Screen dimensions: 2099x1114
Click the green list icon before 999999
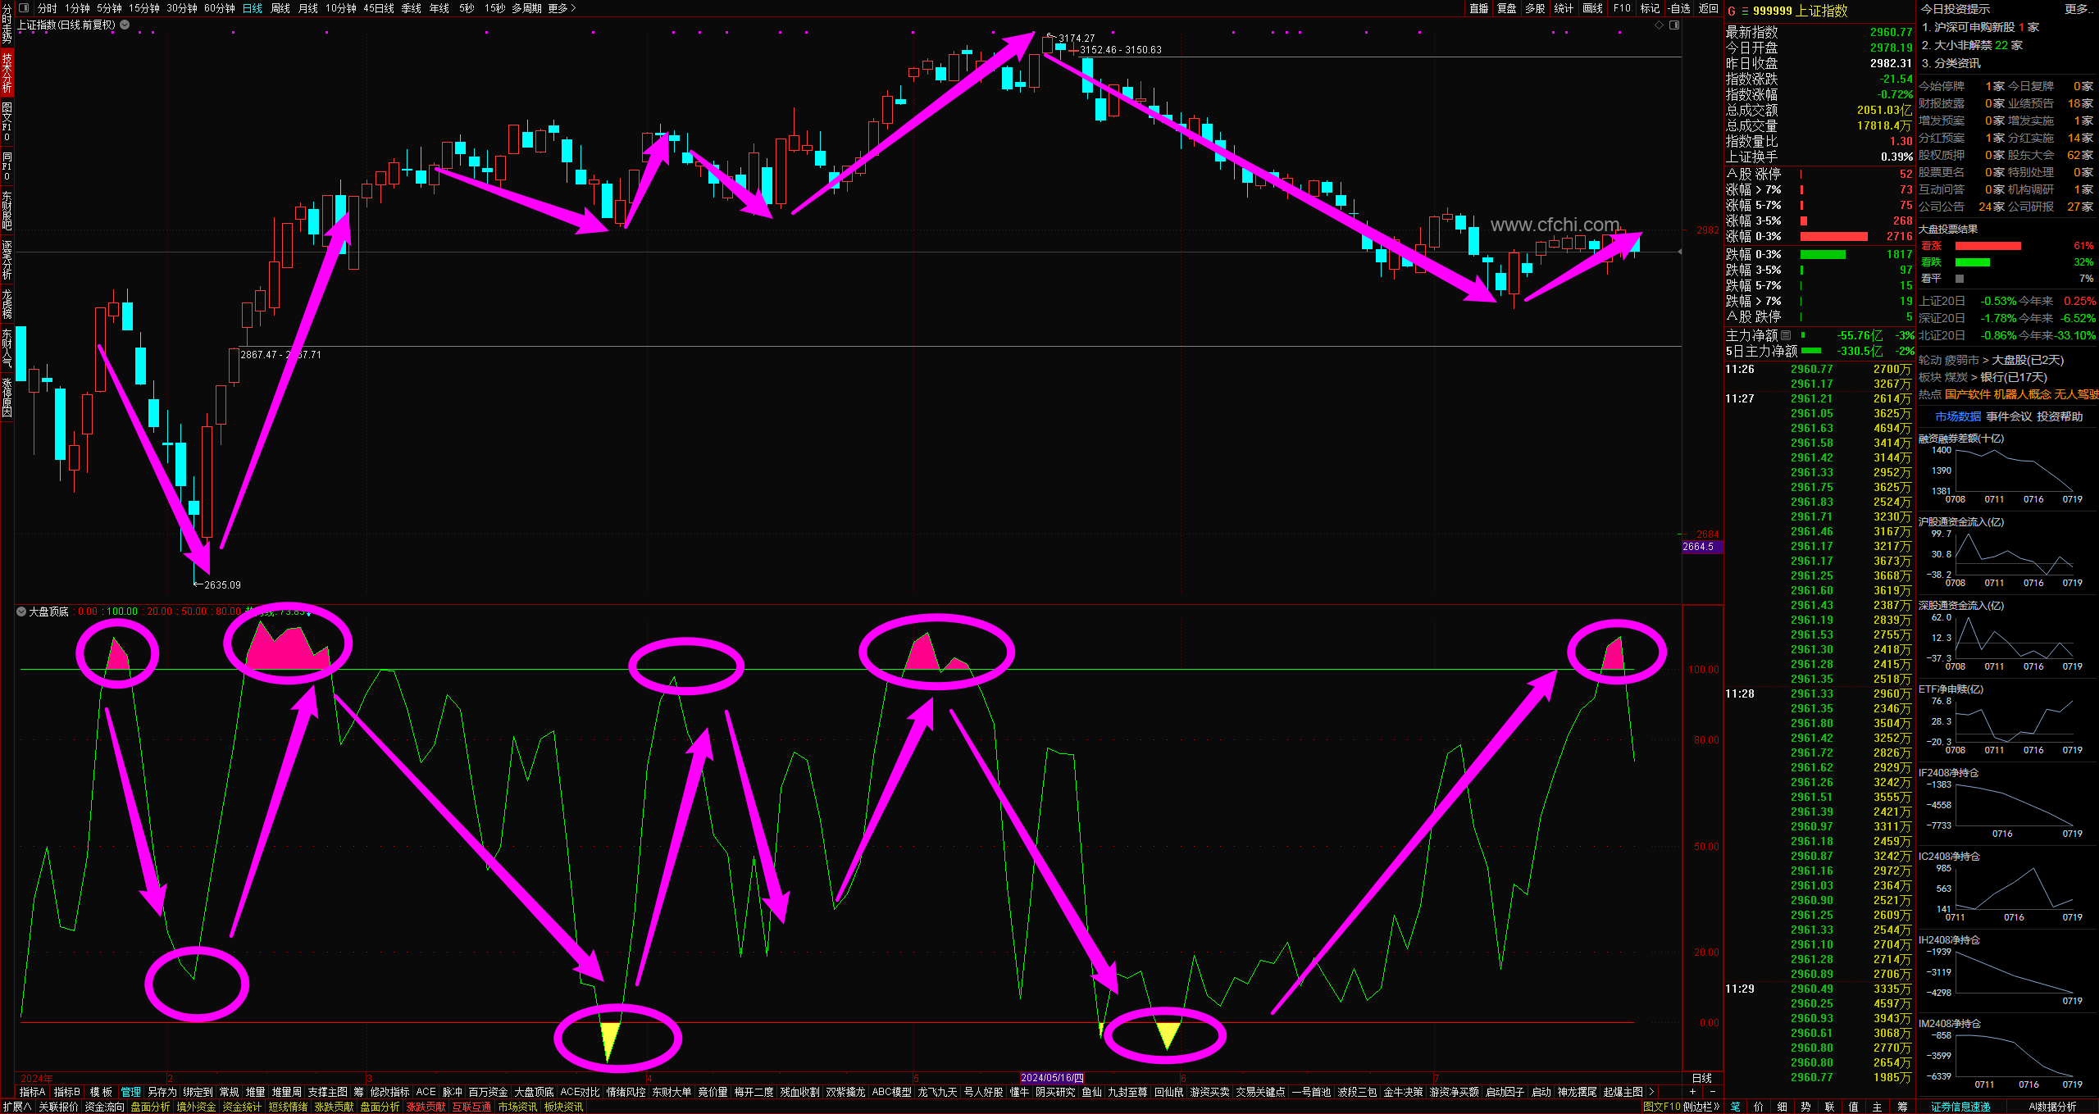(x=1745, y=11)
